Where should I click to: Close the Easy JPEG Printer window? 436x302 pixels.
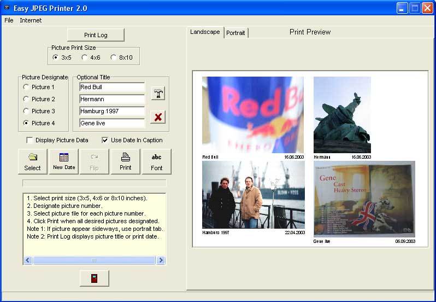click(x=427, y=8)
